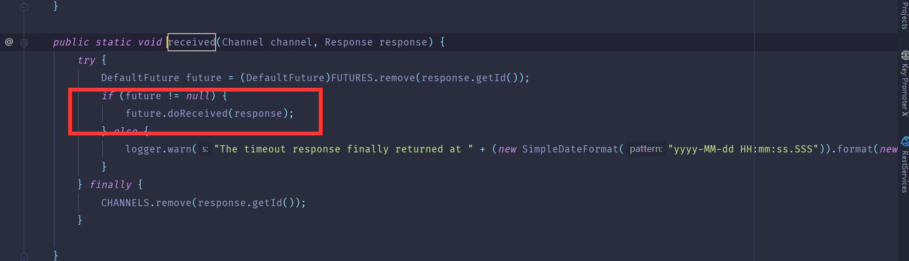Click the 's:' parameter hint
This screenshot has width=909, height=261.
205,149
